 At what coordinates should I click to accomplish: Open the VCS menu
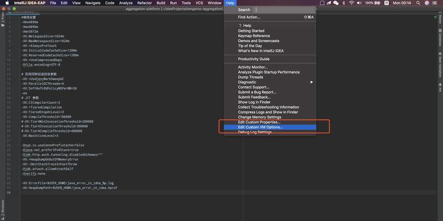click(199, 3)
